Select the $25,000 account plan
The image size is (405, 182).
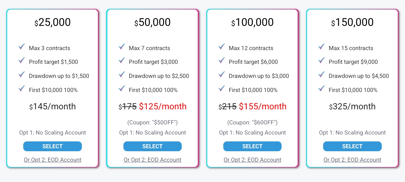point(52,146)
